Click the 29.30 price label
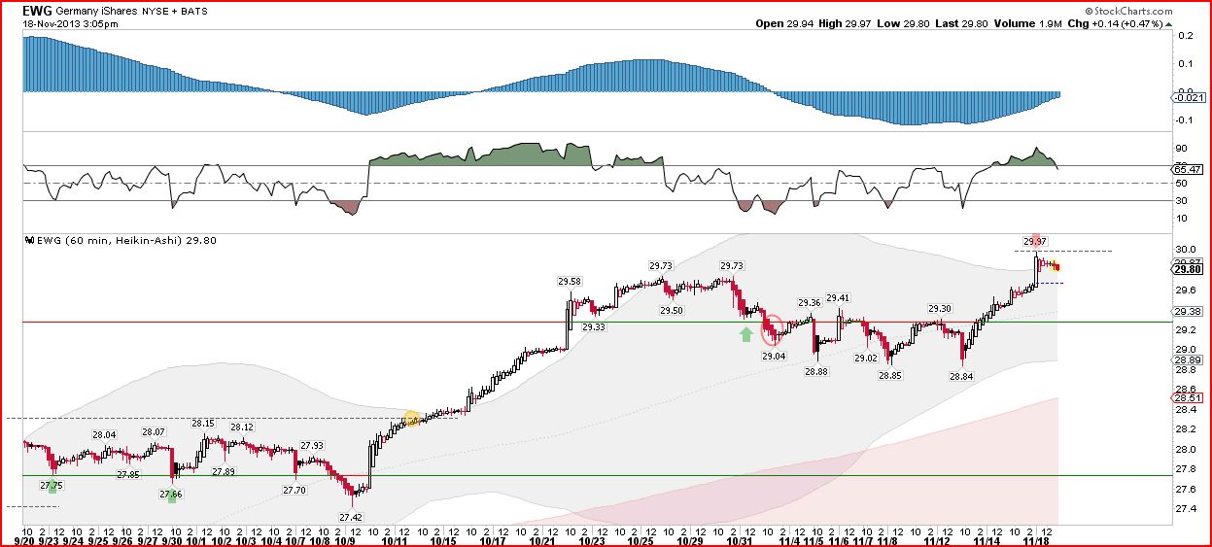 (940, 308)
